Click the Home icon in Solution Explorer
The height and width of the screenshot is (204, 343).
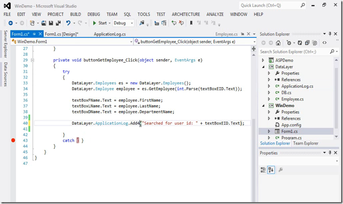(278, 43)
